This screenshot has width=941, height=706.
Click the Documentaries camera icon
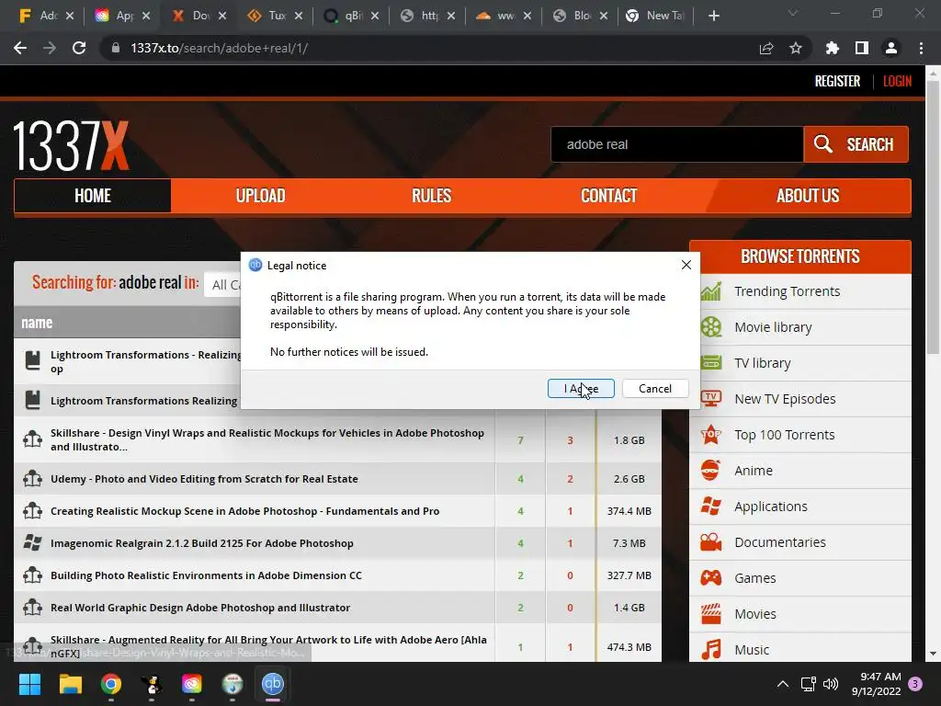coord(711,542)
